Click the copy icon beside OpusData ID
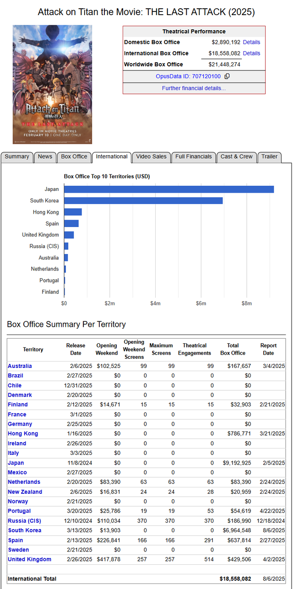 (227, 76)
